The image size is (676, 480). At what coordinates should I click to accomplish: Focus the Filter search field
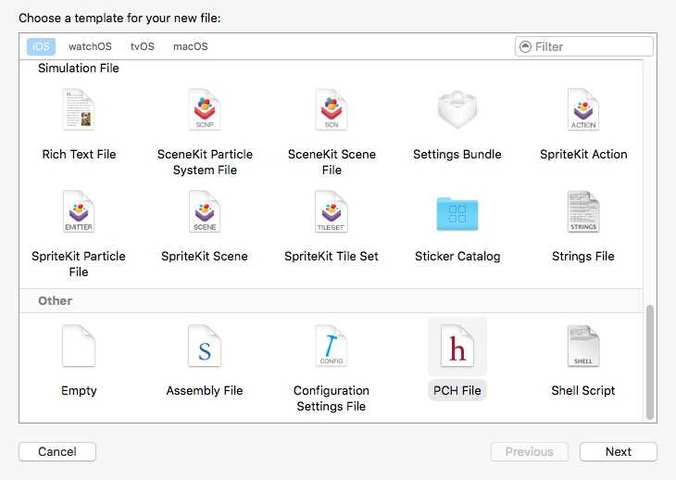point(584,46)
